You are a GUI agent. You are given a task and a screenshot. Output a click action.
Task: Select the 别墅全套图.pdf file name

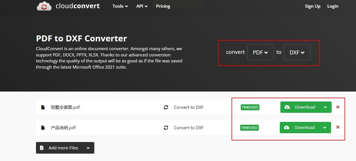click(x=65, y=107)
